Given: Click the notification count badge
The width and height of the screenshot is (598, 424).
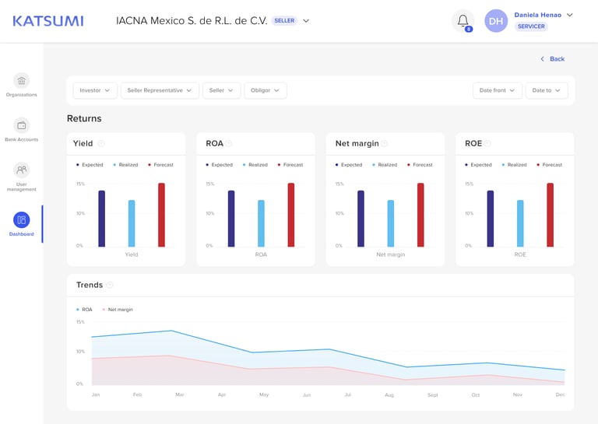Looking at the screenshot, I should pyautogui.click(x=469, y=29).
